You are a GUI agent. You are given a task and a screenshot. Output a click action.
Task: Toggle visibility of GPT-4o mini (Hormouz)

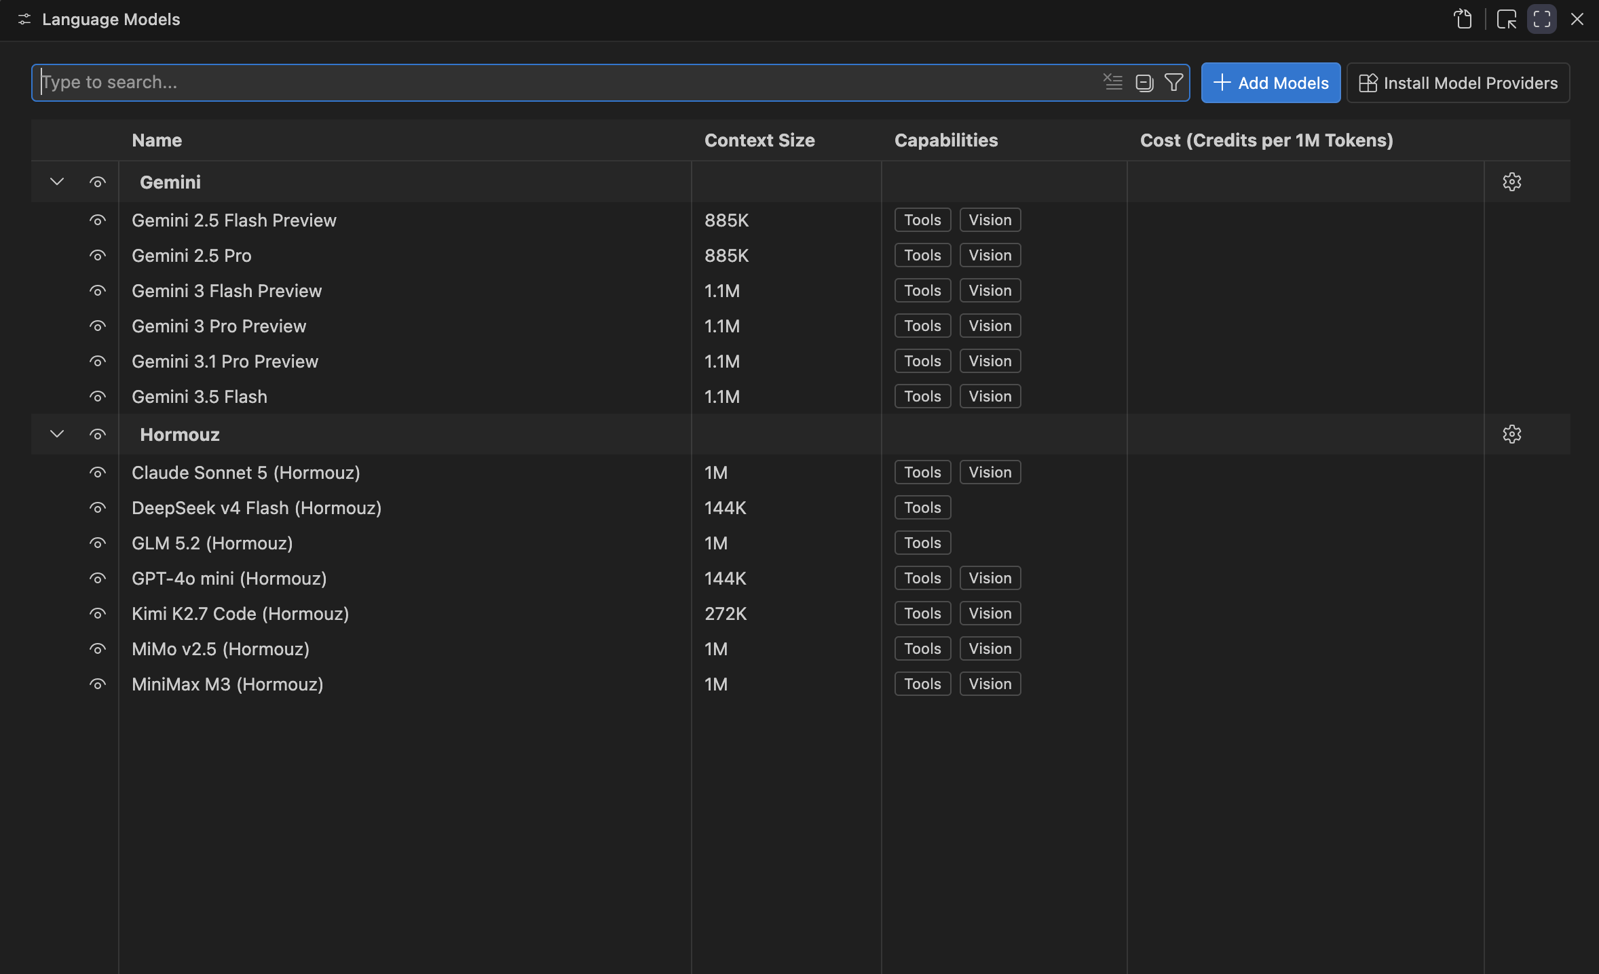point(98,578)
